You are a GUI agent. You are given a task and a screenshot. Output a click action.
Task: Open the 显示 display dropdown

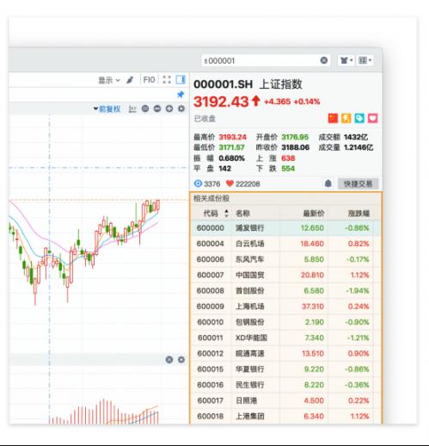coord(109,80)
